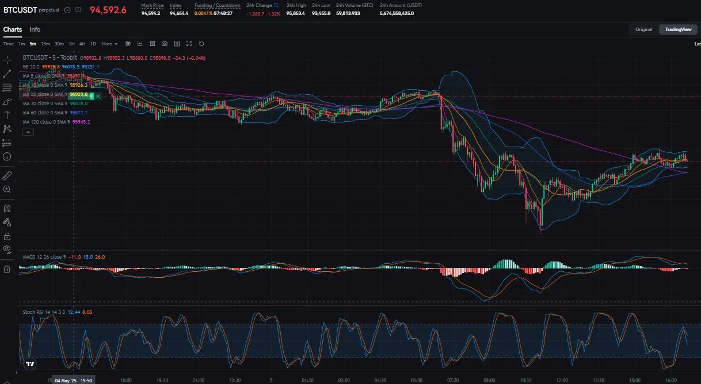Select the text annotation tool
Image resolution: width=701 pixels, height=384 pixels.
[7, 115]
